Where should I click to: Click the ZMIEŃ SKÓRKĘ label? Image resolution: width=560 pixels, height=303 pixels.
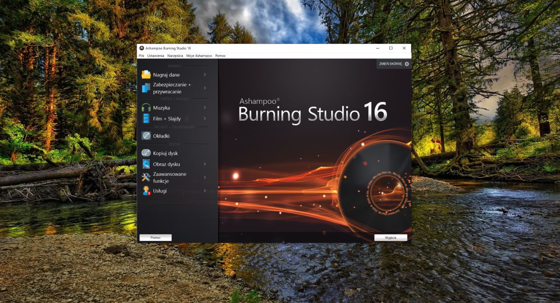pyautogui.click(x=390, y=64)
